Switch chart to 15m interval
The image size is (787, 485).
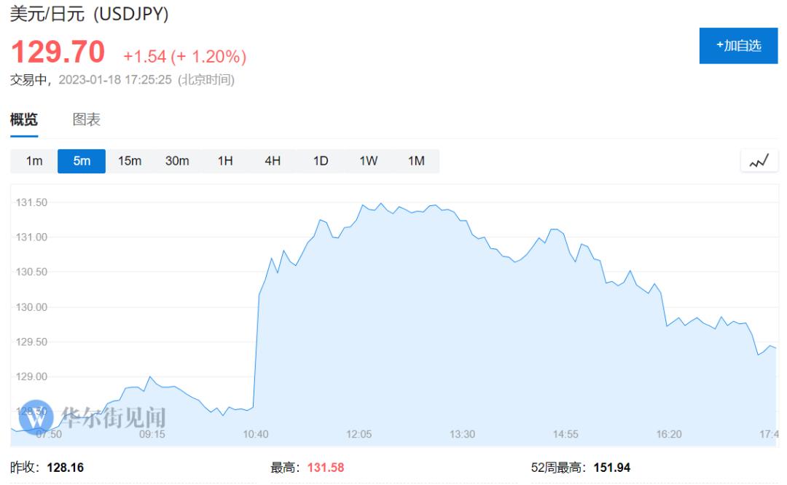point(130,161)
